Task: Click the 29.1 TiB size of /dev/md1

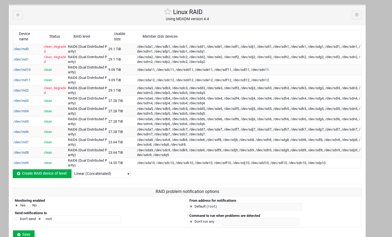Action: [x=115, y=59]
